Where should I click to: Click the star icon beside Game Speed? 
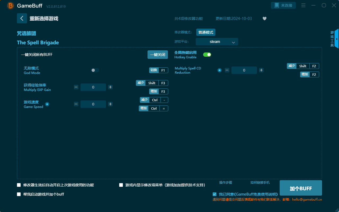[47, 104]
